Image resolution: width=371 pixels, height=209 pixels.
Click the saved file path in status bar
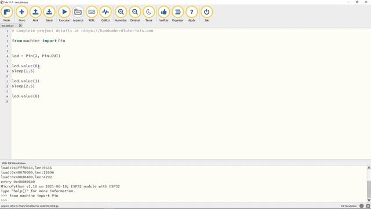tap(30, 206)
